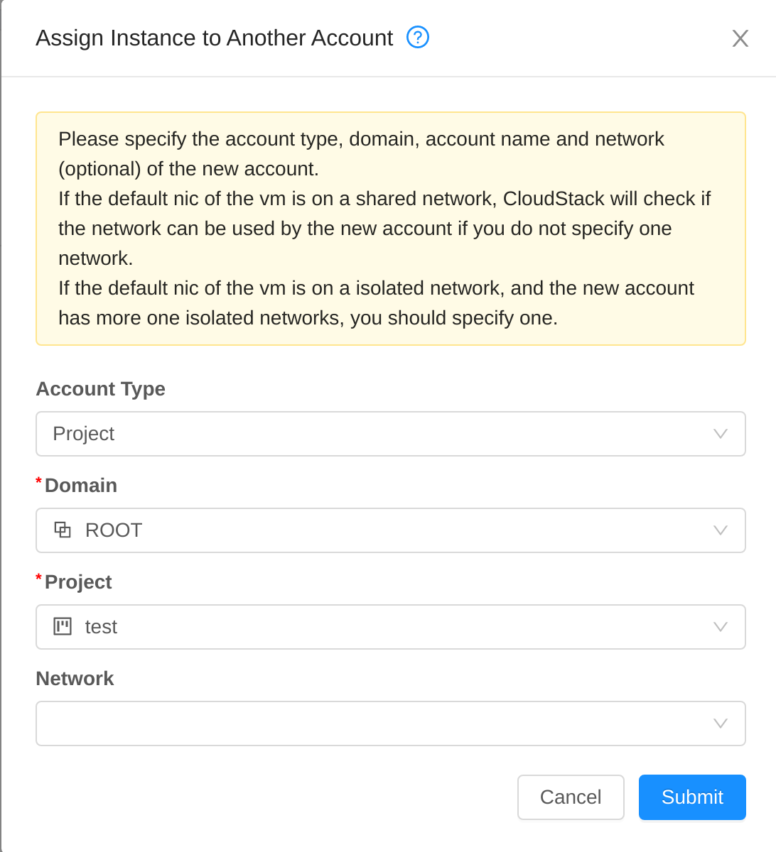Click the Network field's dropdown arrow icon
776x852 pixels.
721,723
